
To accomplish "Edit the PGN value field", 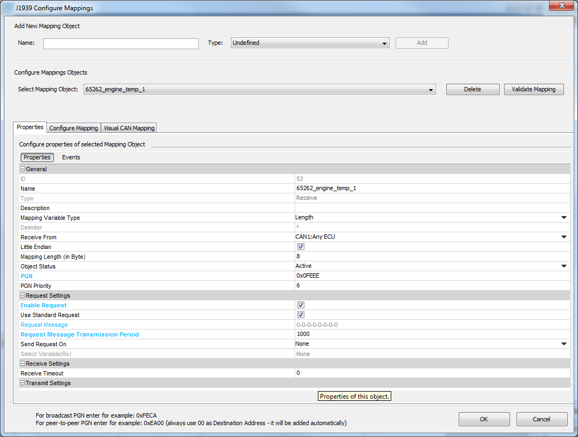I will 378,275.
